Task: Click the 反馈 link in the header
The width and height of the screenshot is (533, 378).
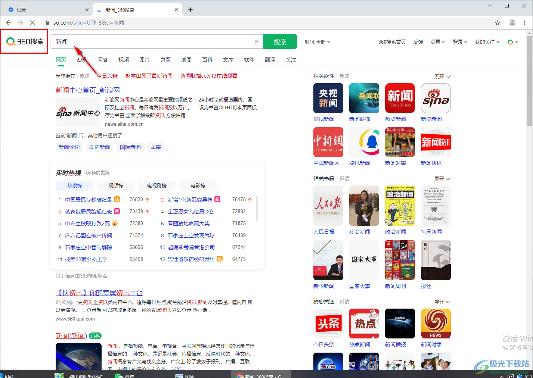Action: (418, 42)
